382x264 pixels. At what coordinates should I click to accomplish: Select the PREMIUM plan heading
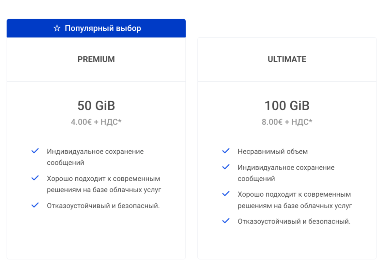click(96, 59)
